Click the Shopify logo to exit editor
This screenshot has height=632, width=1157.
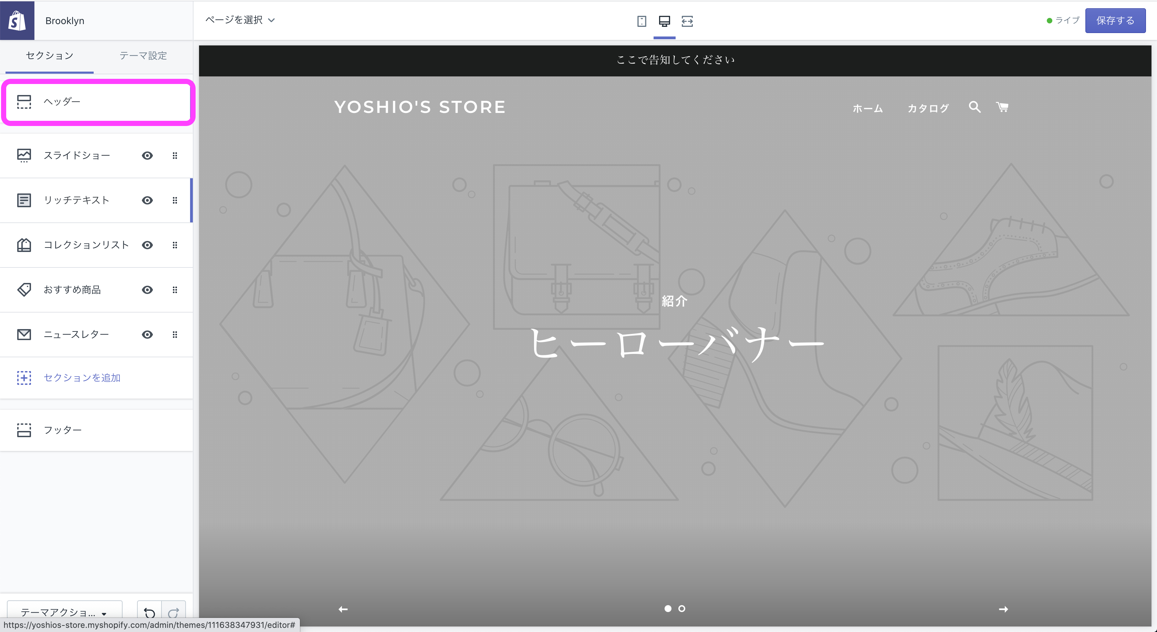[17, 20]
